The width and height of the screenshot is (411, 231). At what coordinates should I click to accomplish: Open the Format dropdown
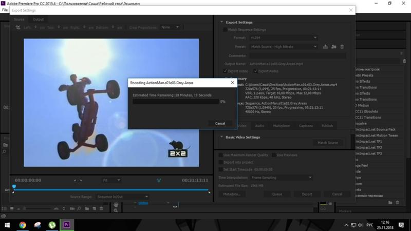coord(284,37)
